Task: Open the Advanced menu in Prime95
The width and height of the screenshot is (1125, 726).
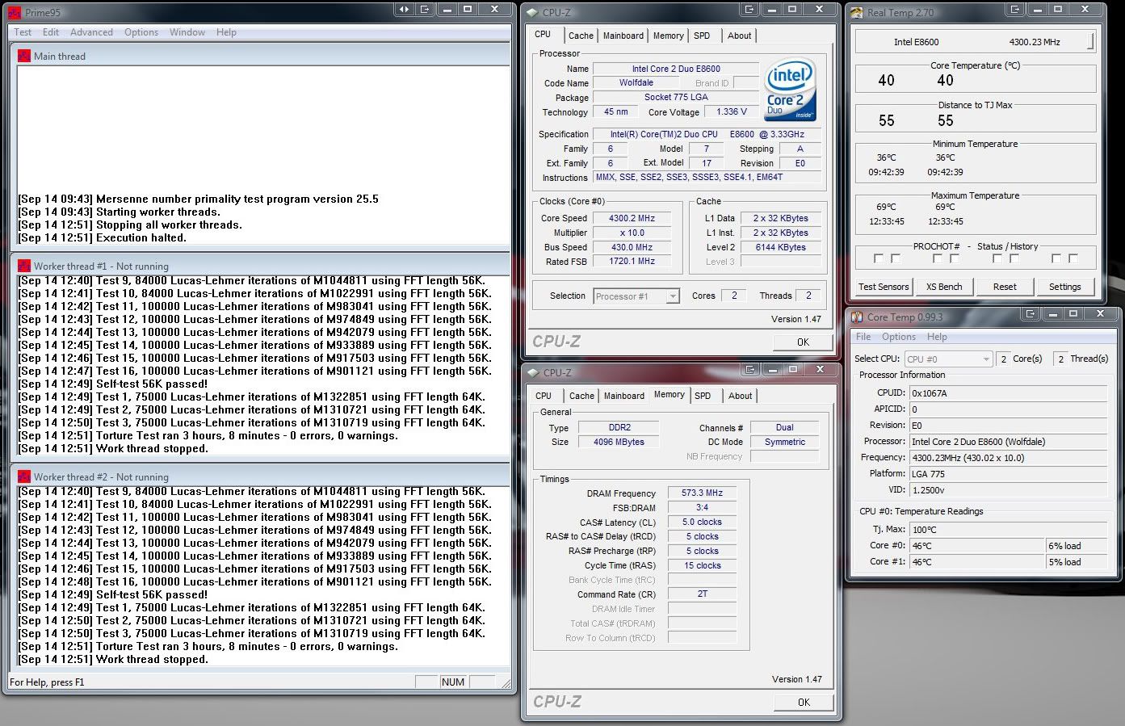Action: [x=91, y=32]
